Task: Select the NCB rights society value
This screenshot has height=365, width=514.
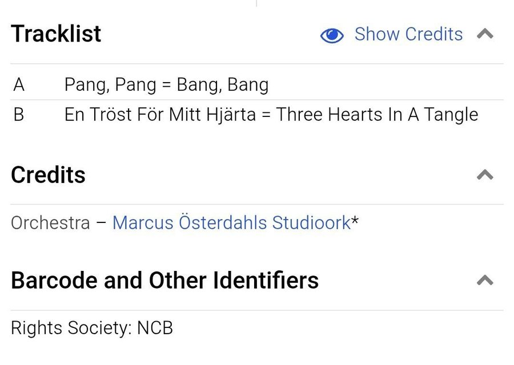Action: click(x=155, y=328)
